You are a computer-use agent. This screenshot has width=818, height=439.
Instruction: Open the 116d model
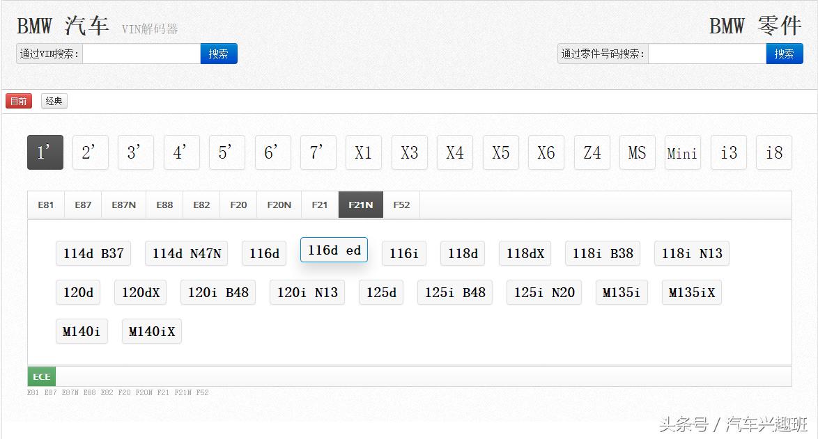[264, 254]
